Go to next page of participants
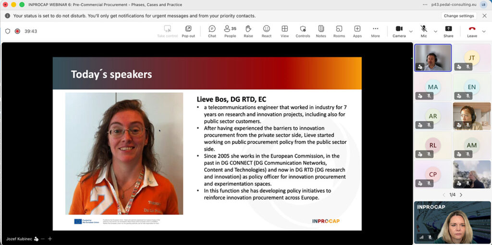The width and height of the screenshot is (492, 245). 461,195
